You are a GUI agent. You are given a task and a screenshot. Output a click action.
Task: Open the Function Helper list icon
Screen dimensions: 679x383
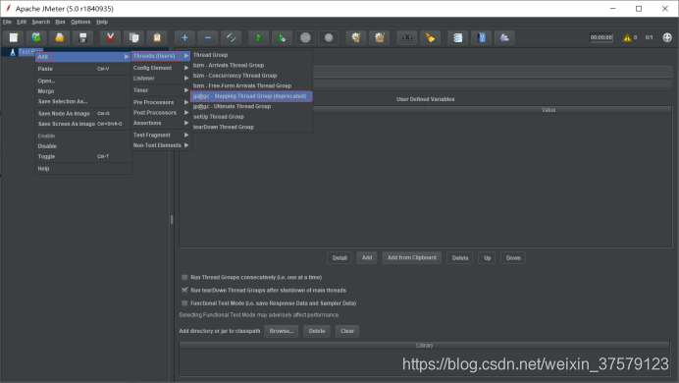pyautogui.click(x=457, y=37)
